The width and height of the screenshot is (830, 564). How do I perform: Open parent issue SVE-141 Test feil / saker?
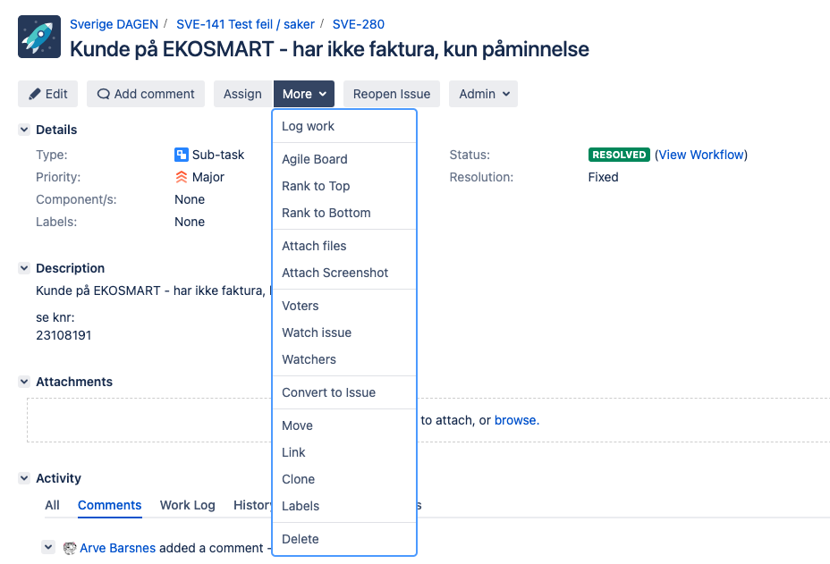click(x=245, y=24)
